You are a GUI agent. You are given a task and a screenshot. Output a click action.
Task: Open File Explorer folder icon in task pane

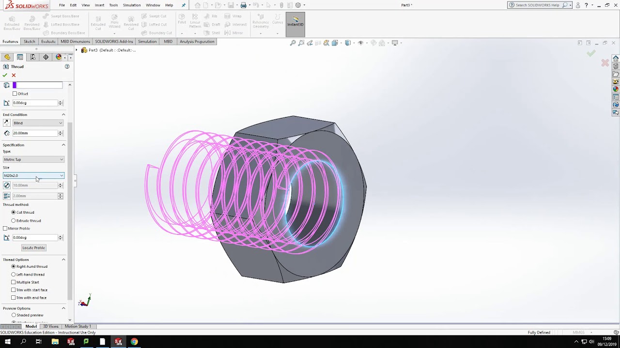pyautogui.click(x=616, y=74)
